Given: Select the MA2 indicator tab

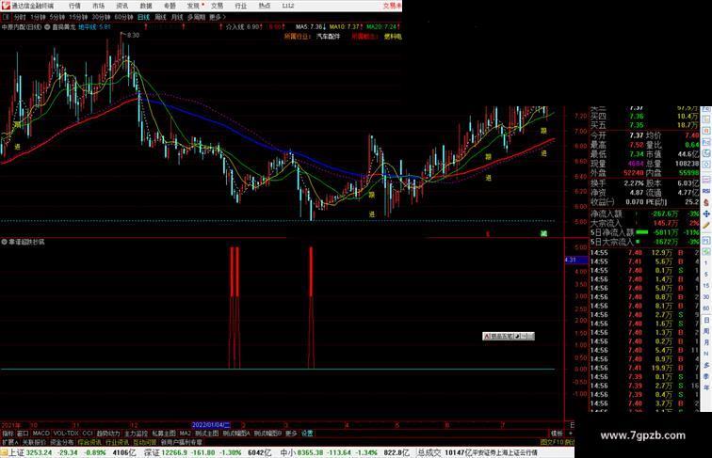Looking at the screenshot, I should (x=185, y=434).
